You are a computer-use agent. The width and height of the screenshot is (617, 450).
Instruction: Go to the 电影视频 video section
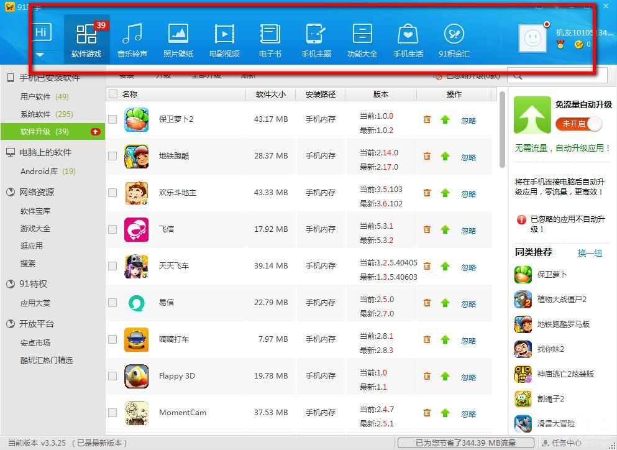pos(224,39)
